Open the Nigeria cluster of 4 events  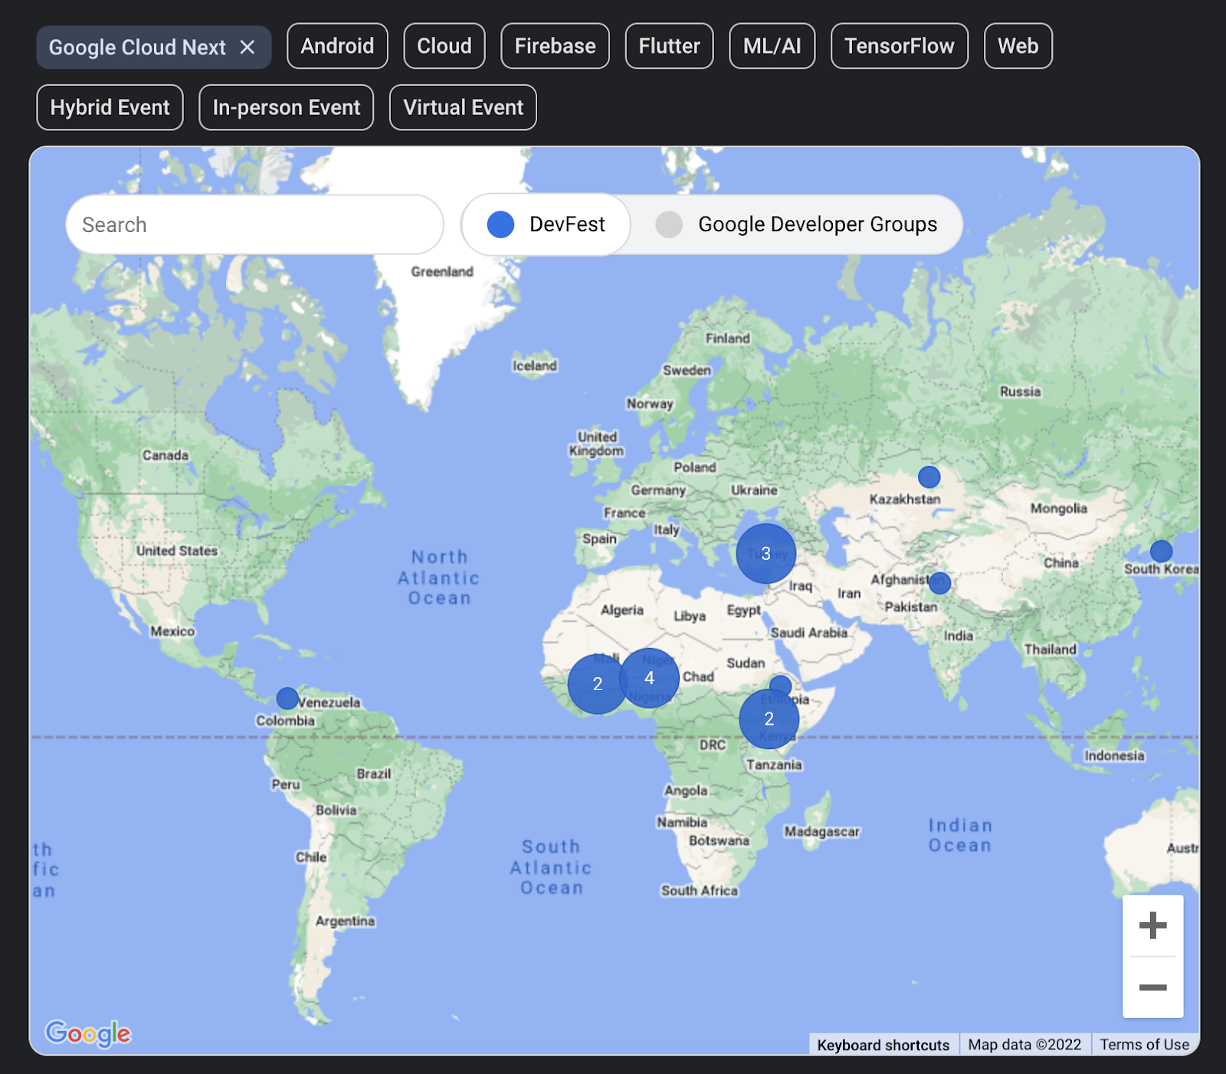(x=650, y=678)
